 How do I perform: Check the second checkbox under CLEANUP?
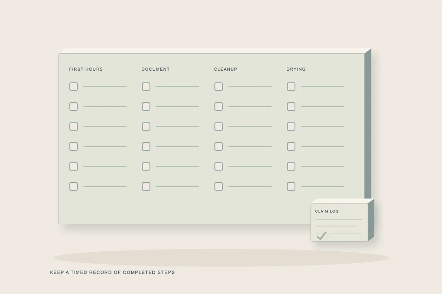pyautogui.click(x=218, y=107)
